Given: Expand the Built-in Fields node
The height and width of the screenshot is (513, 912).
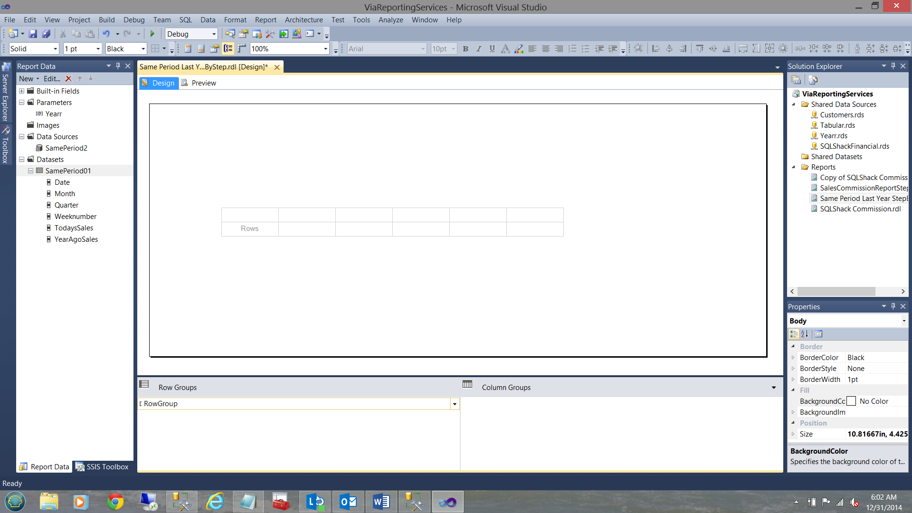Looking at the screenshot, I should 22,91.
